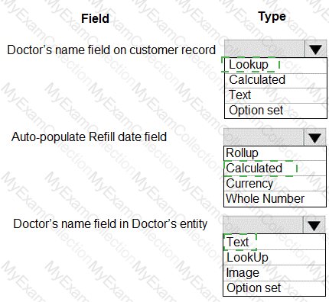Click the empty combo box beside Refill date field
329x302 pixels.
264,137
